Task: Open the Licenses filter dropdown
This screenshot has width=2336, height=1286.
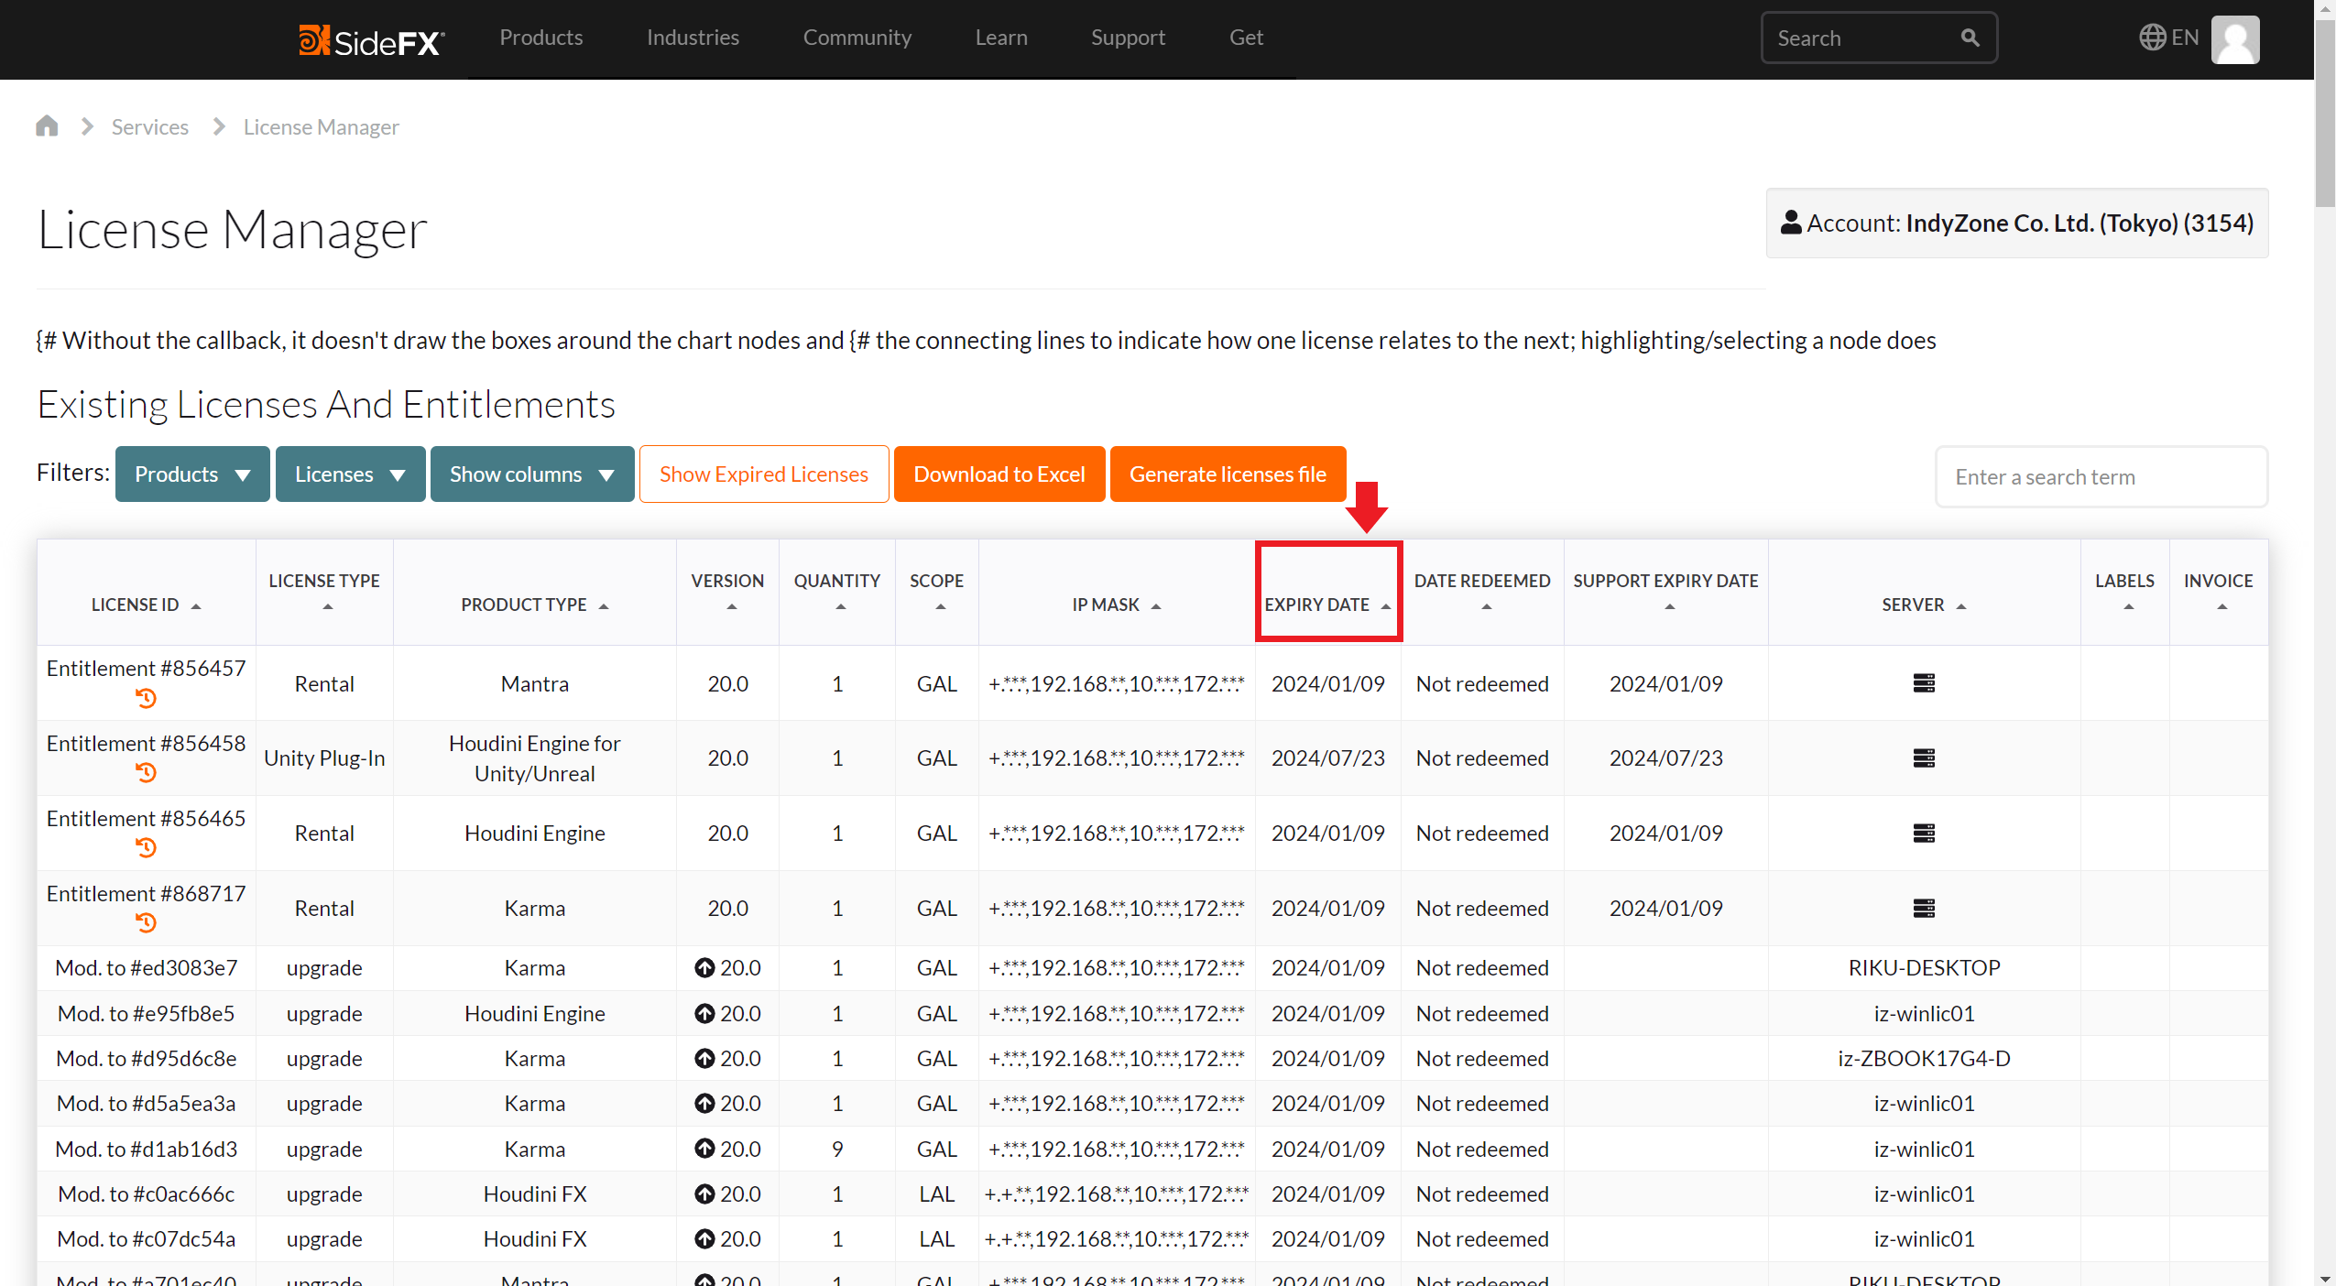Action: point(350,474)
